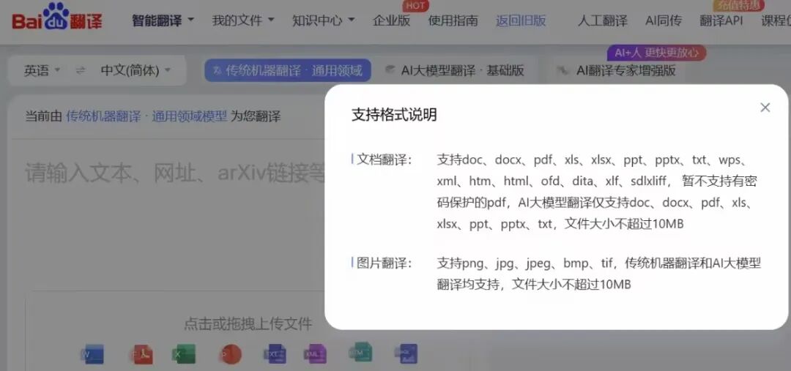The image size is (791, 371).
Task: Click the 返回旧版 link
Action: pyautogui.click(x=521, y=20)
